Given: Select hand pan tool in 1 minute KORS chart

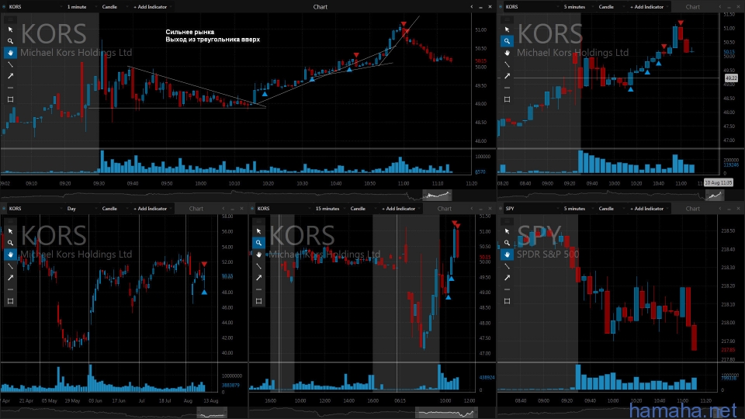Looking at the screenshot, I should 10,53.
